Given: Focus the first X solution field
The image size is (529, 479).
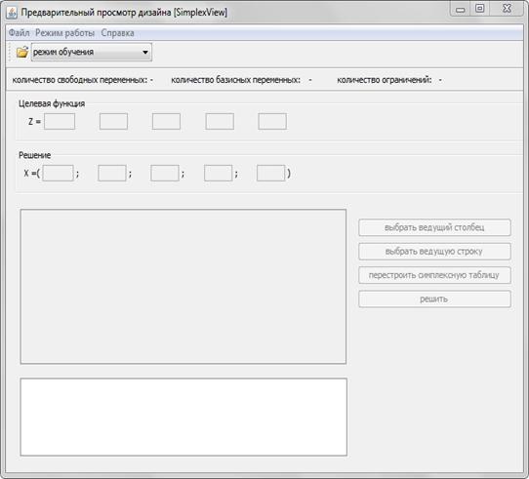Looking at the screenshot, I should click(58, 173).
